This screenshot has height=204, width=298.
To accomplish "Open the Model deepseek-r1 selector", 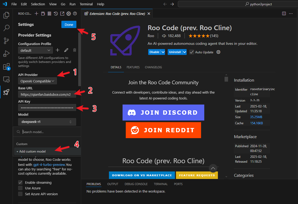I will pos(47,122).
